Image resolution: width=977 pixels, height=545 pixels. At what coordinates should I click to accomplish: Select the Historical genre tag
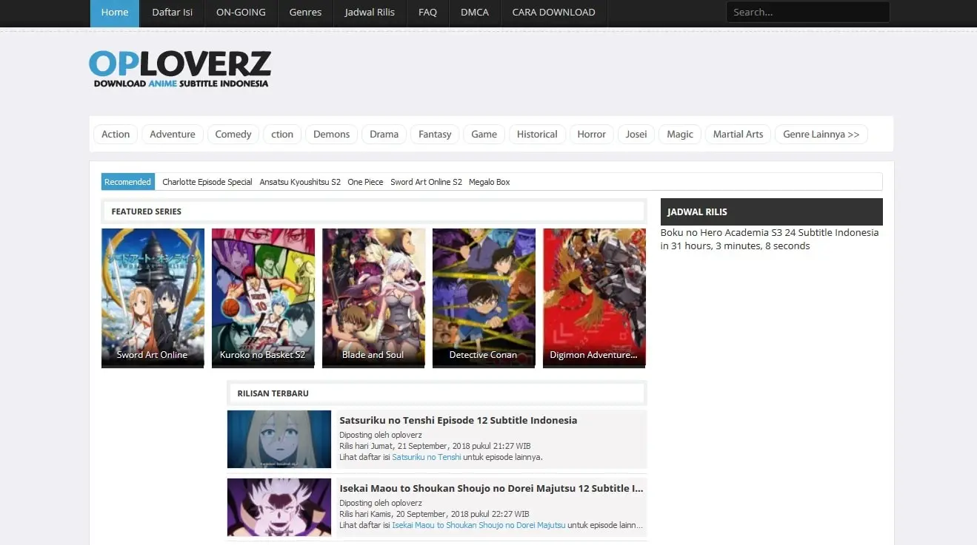click(x=537, y=134)
